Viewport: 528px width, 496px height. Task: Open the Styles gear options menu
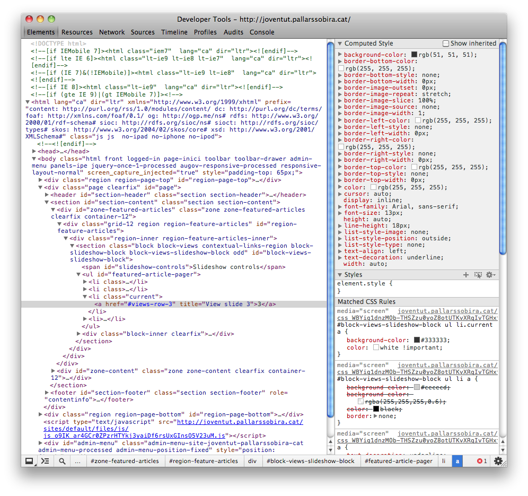(x=490, y=275)
